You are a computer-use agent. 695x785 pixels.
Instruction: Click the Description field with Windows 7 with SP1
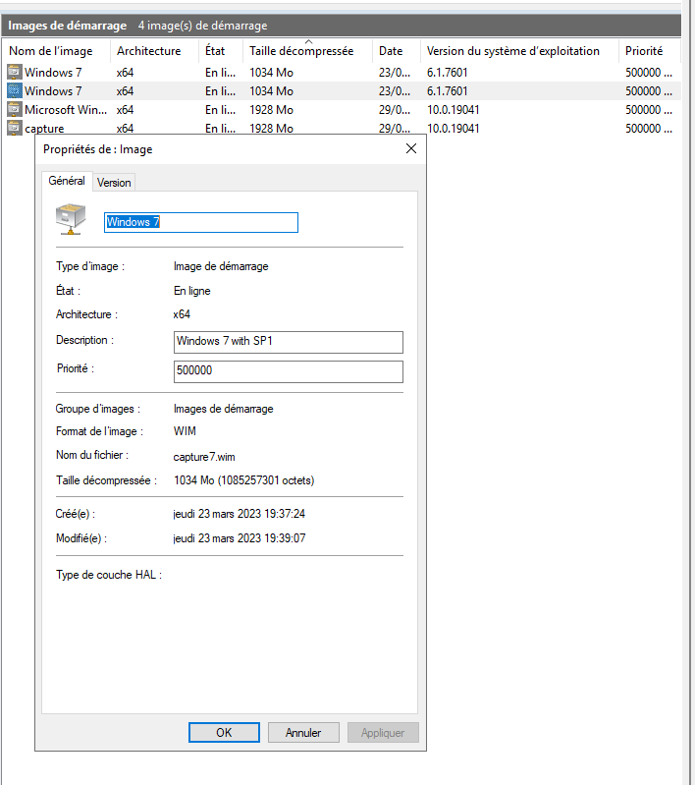click(x=288, y=342)
